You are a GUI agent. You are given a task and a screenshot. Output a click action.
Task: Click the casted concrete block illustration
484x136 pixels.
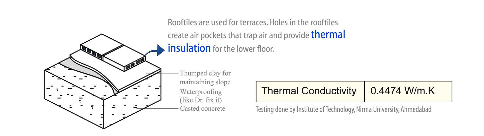(x=103, y=95)
